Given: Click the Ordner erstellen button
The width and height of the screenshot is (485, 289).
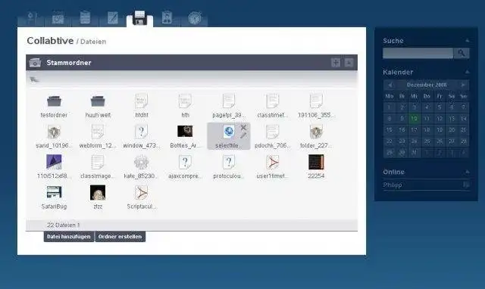Looking at the screenshot, I should 120,237.
